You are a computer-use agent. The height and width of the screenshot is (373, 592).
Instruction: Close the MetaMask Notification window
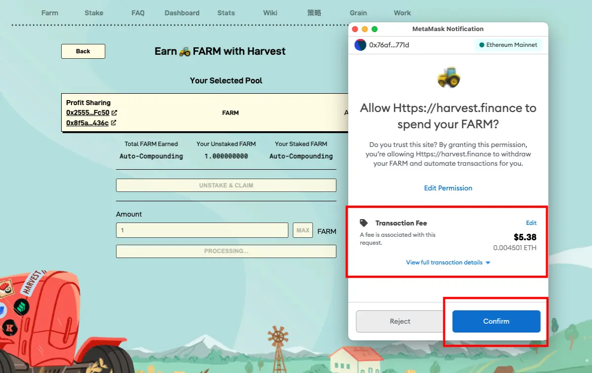pyautogui.click(x=355, y=29)
